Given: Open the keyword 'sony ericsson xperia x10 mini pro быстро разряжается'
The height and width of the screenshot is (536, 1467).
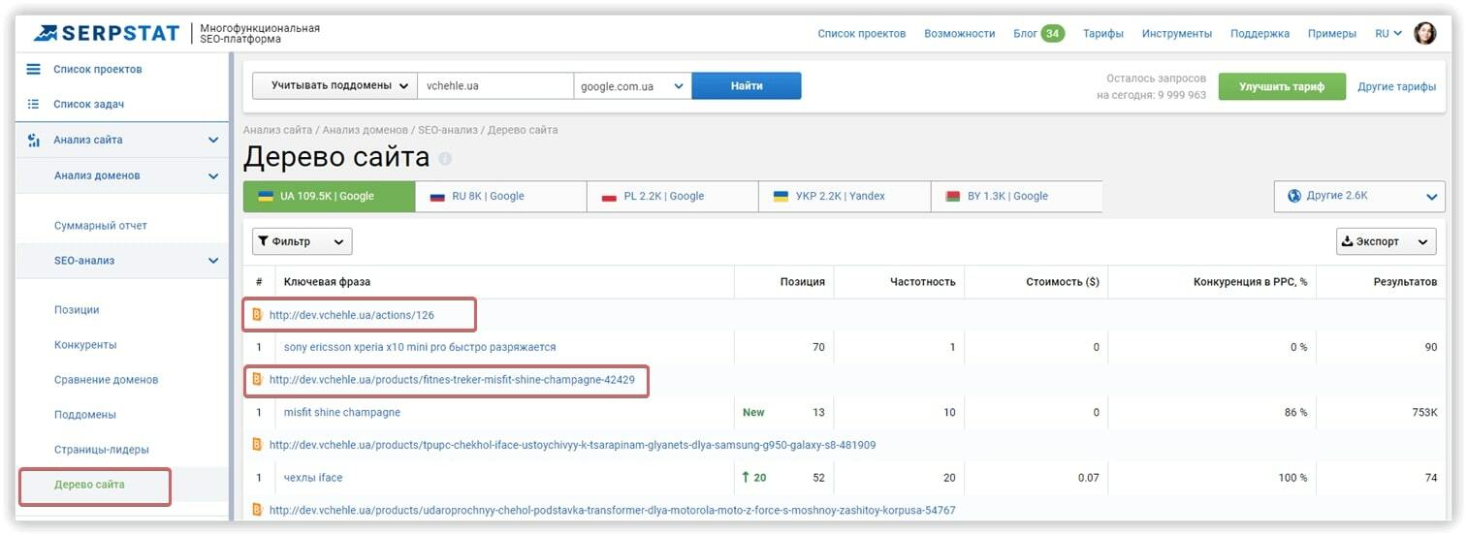Looking at the screenshot, I should 420,346.
